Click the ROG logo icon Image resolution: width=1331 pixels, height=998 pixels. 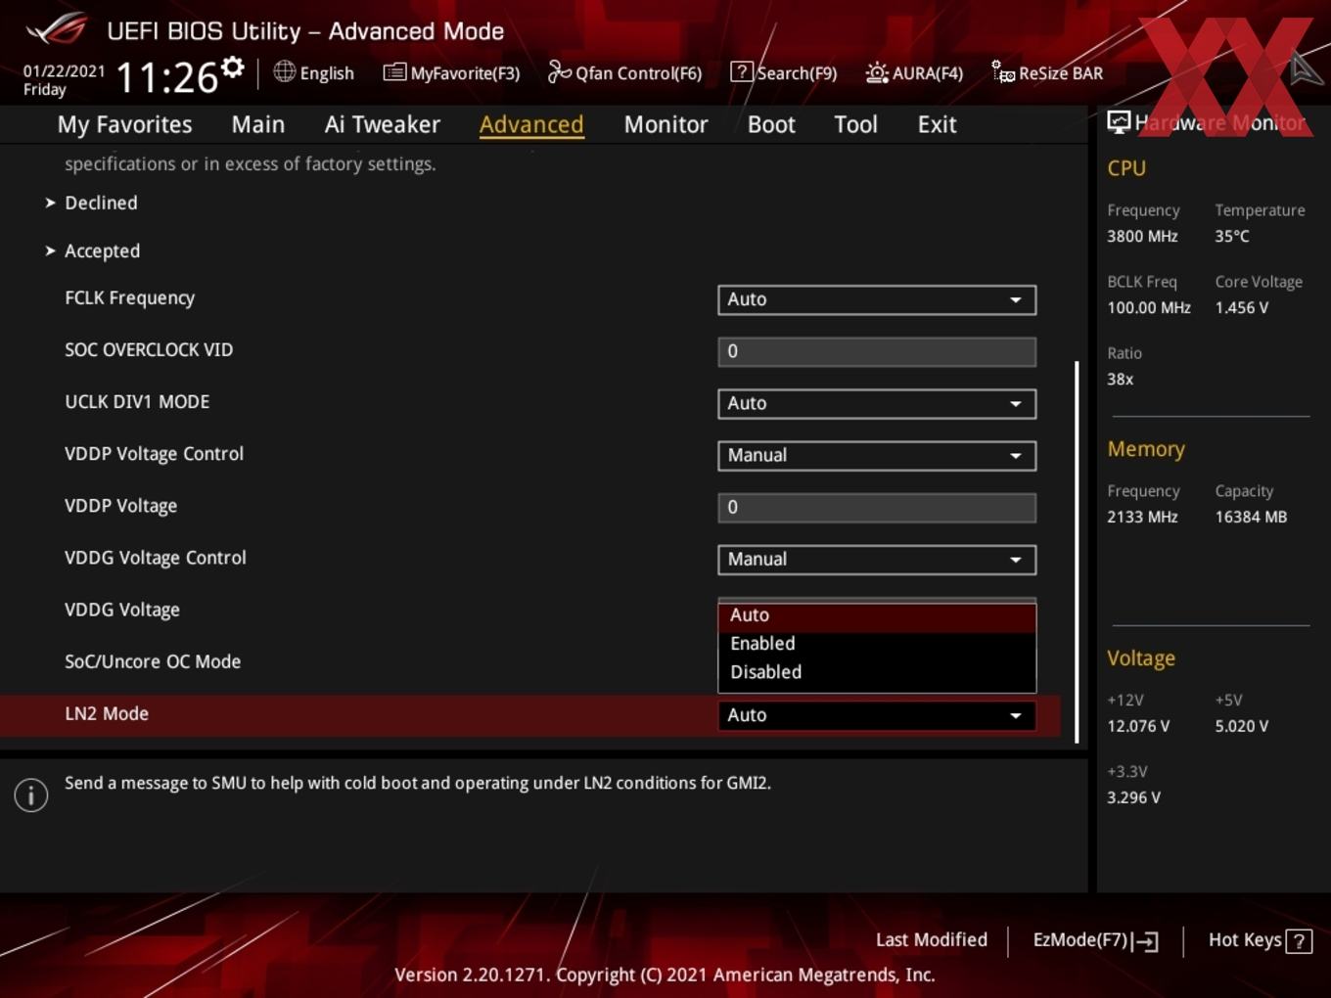click(57, 29)
